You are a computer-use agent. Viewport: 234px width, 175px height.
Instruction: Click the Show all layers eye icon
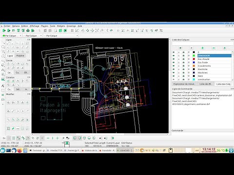click(x=180, y=48)
